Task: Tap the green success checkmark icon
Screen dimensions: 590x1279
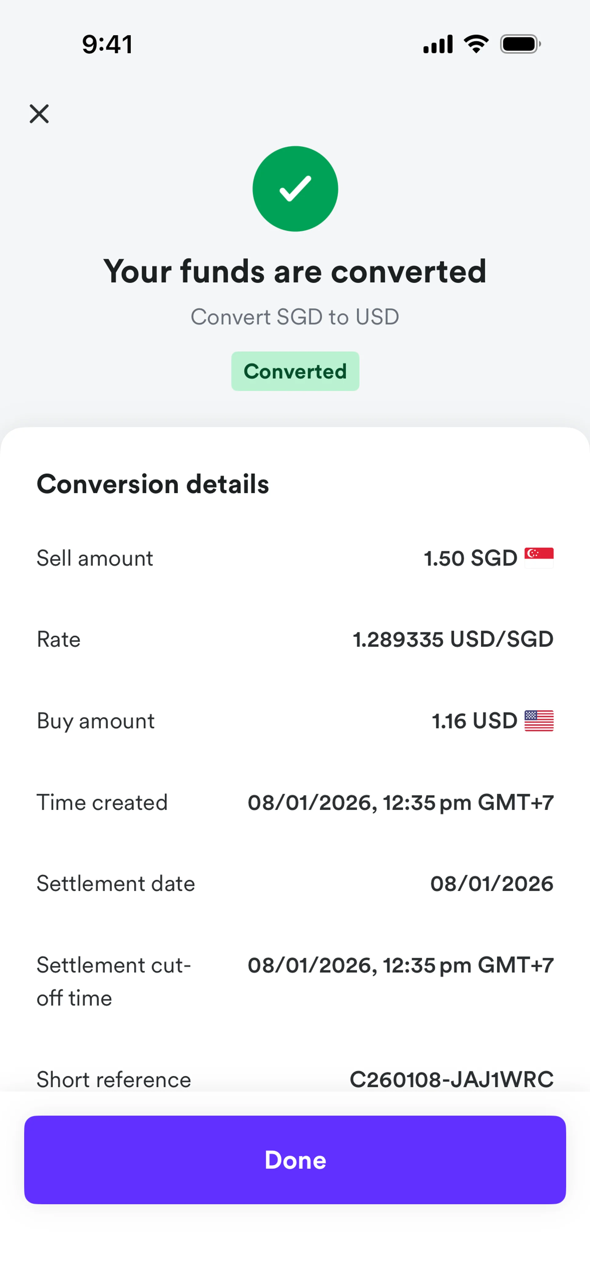Action: (295, 189)
